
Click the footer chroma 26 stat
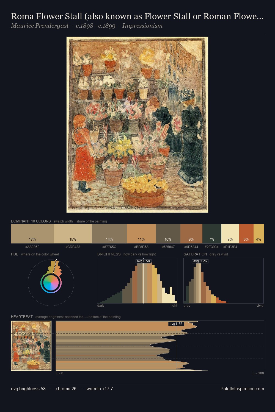click(66, 389)
